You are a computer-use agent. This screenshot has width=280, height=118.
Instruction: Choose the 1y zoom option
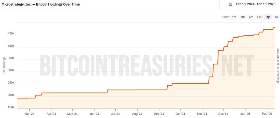click(268, 17)
